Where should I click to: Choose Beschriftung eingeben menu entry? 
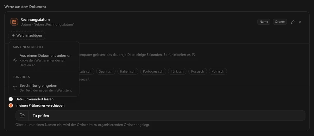point(44,88)
